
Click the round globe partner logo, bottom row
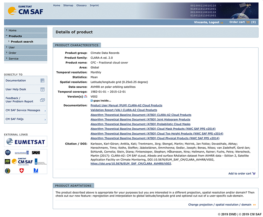coord(7,171)
